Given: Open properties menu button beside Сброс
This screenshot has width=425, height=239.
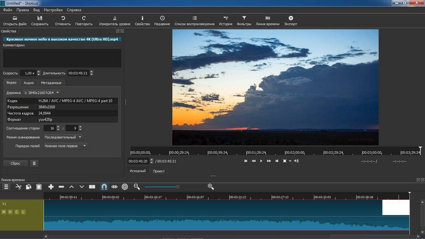Looking at the screenshot, I should 34,163.
